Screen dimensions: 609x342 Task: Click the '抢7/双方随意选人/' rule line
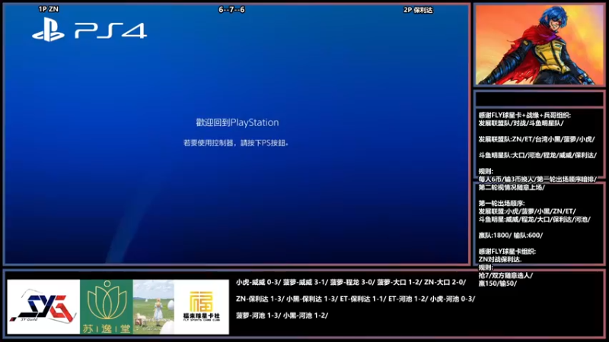[x=505, y=275]
